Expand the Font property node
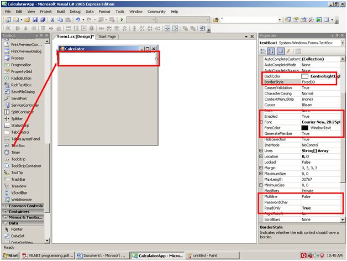Viewport: 347px width, 261px height. point(261,122)
